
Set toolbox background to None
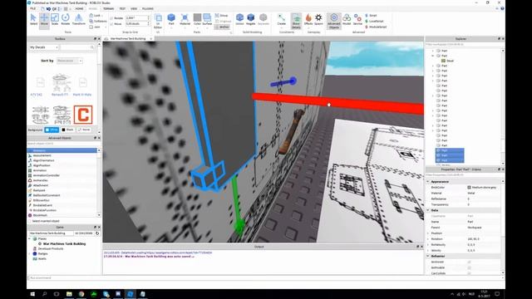tap(84, 130)
